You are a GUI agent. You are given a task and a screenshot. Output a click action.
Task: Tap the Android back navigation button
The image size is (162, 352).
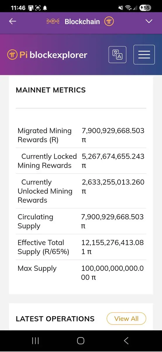126,341
